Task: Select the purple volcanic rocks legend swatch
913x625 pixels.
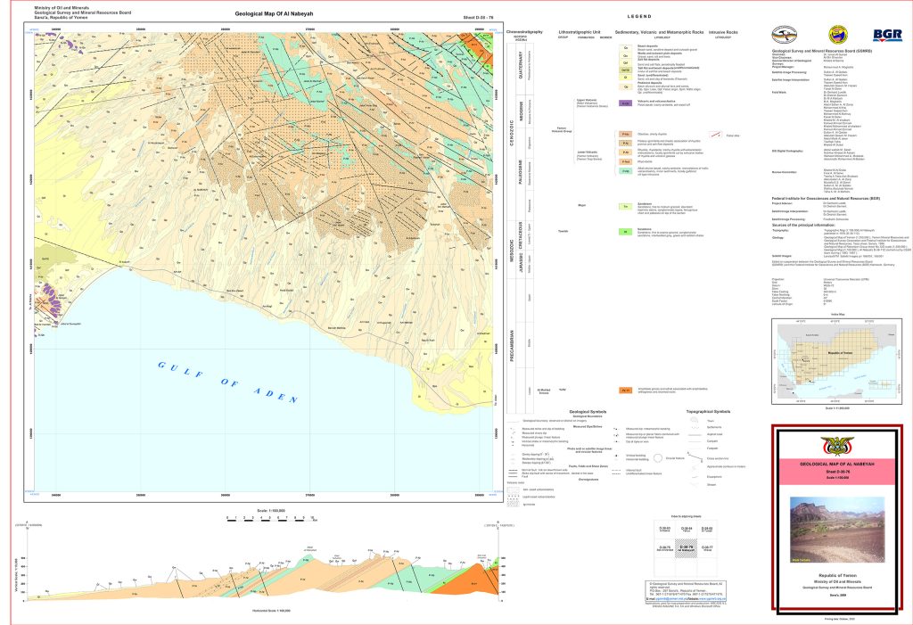Action: coord(626,104)
